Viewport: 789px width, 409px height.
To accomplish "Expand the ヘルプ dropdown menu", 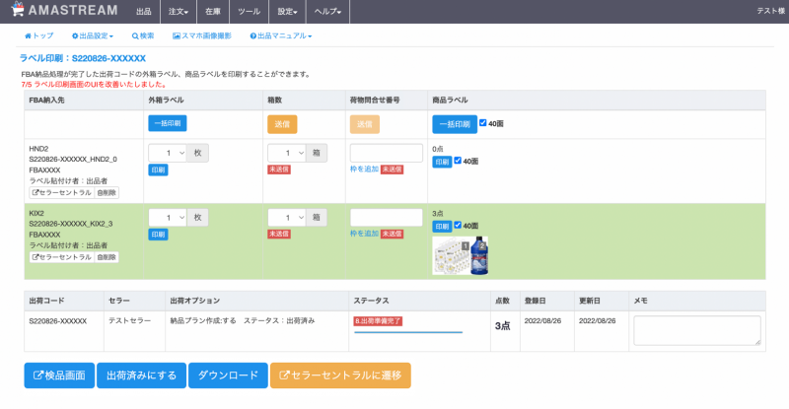I will coord(327,11).
